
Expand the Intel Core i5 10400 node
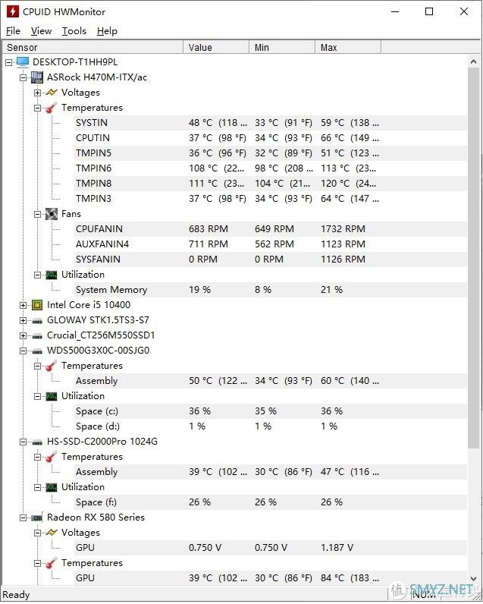coord(23,306)
